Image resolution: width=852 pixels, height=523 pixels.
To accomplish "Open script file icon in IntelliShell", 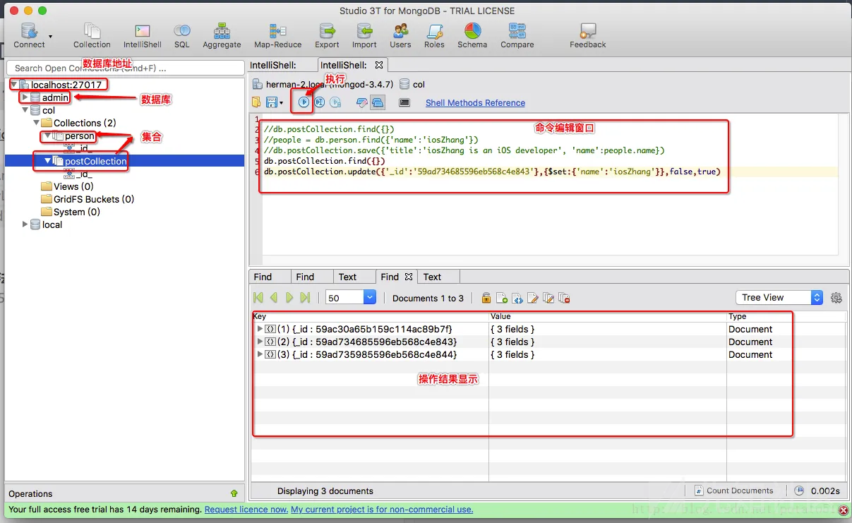I will point(256,102).
